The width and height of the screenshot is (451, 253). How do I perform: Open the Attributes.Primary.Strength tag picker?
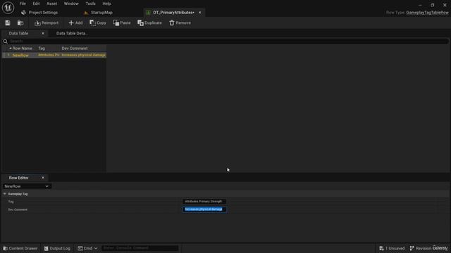point(204,202)
